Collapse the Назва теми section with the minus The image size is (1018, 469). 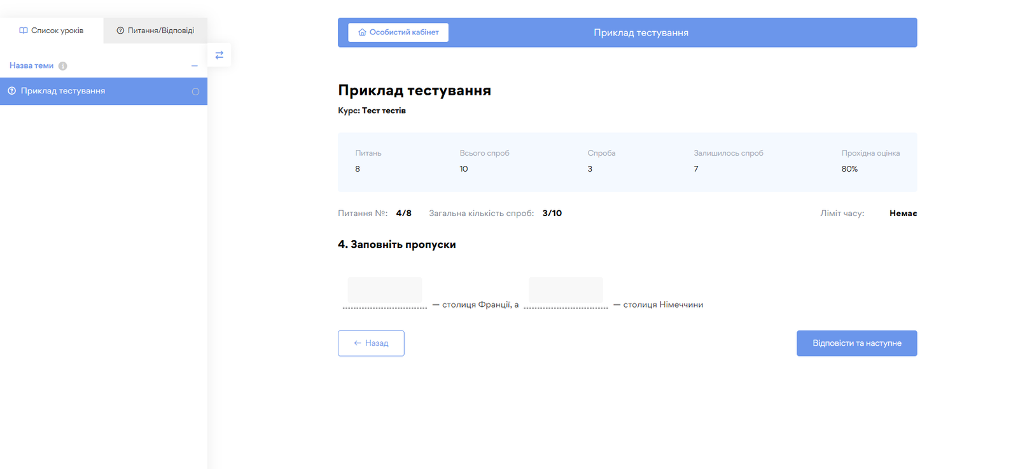click(194, 66)
